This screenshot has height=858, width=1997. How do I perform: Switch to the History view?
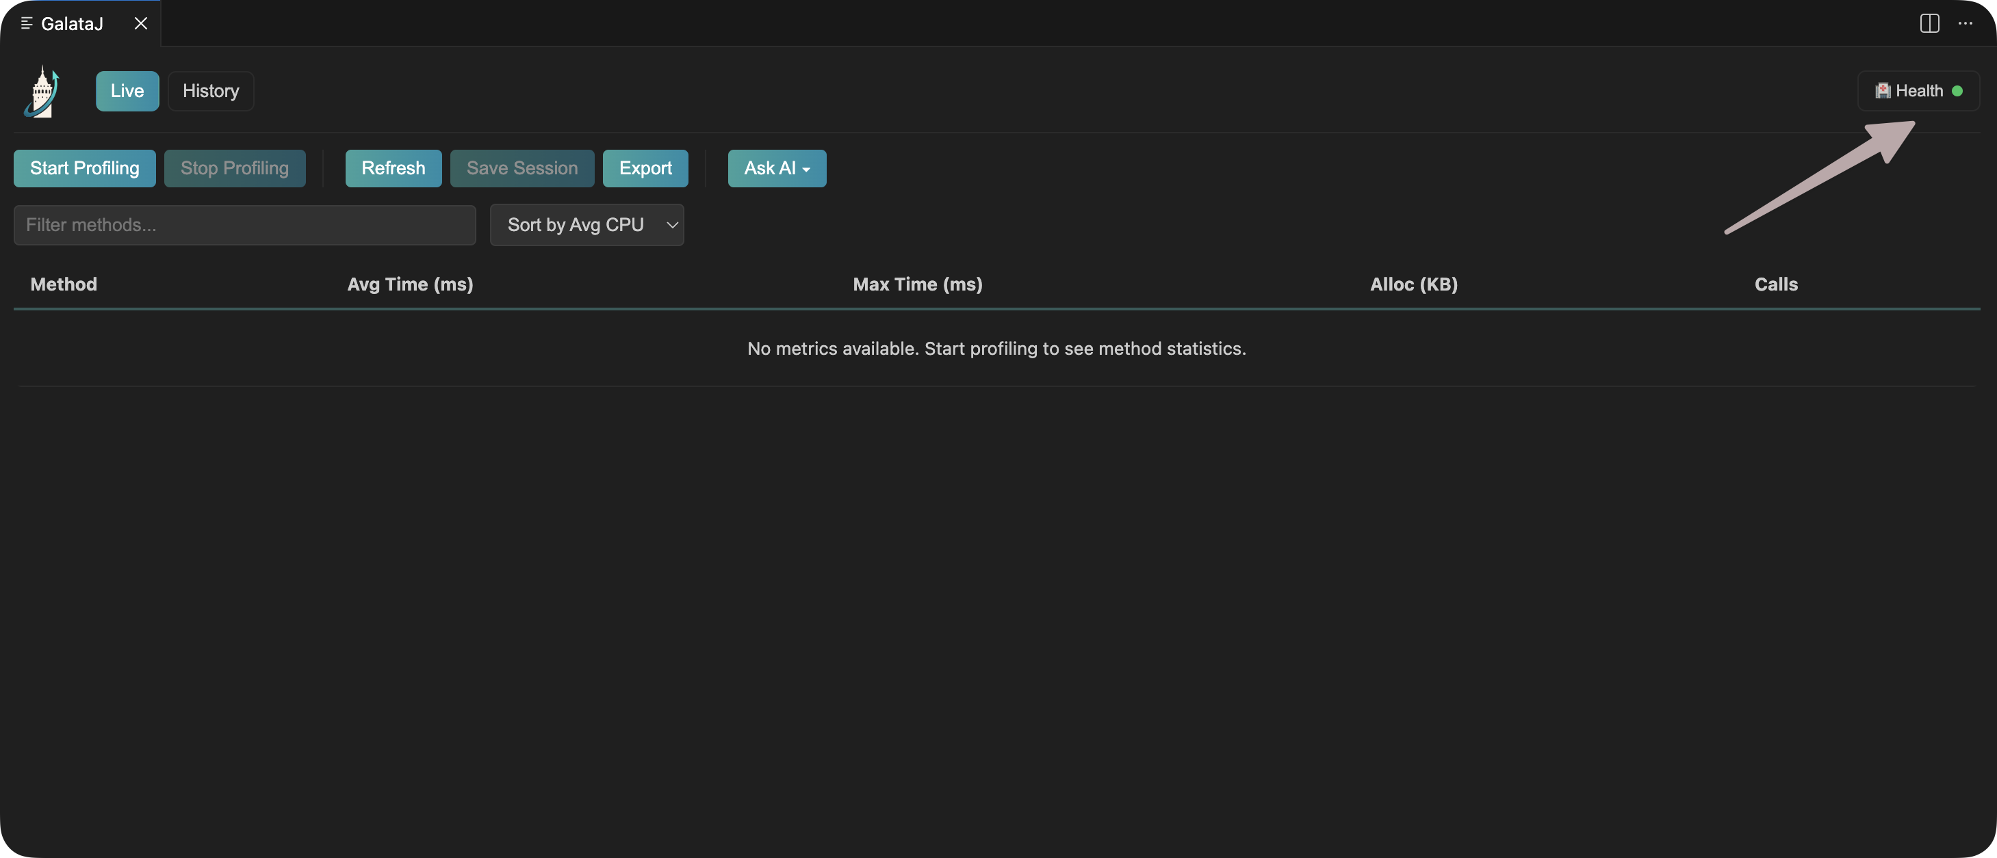tap(210, 91)
